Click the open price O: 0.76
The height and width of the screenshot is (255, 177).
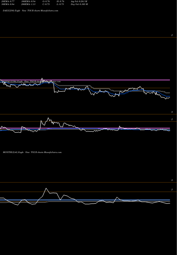pyautogui.click(x=46, y=1)
